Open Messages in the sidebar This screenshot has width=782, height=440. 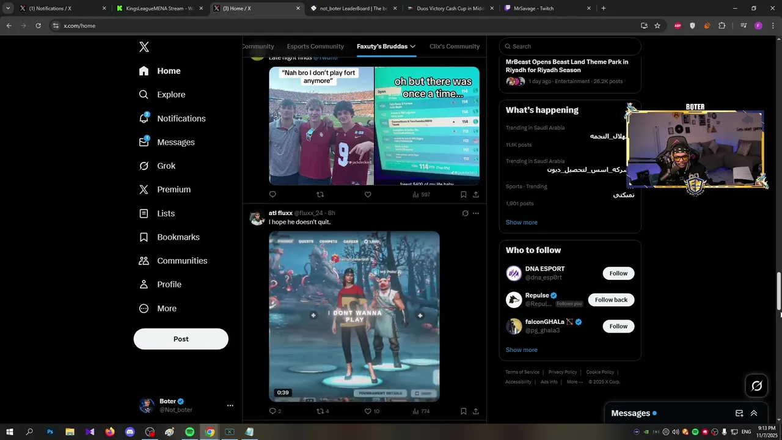(x=167, y=142)
